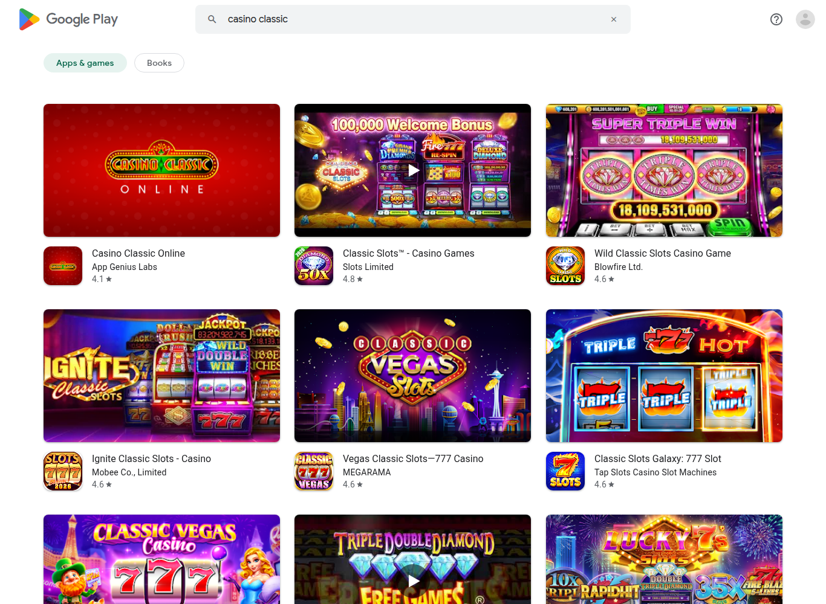Open Casino Classic Online app icon

pos(63,266)
